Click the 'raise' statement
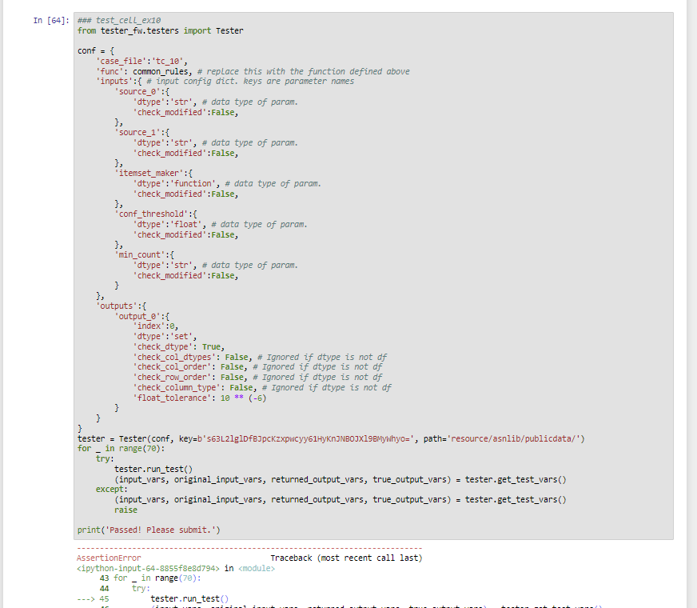Viewport: 697px width, 608px height. pos(125,510)
